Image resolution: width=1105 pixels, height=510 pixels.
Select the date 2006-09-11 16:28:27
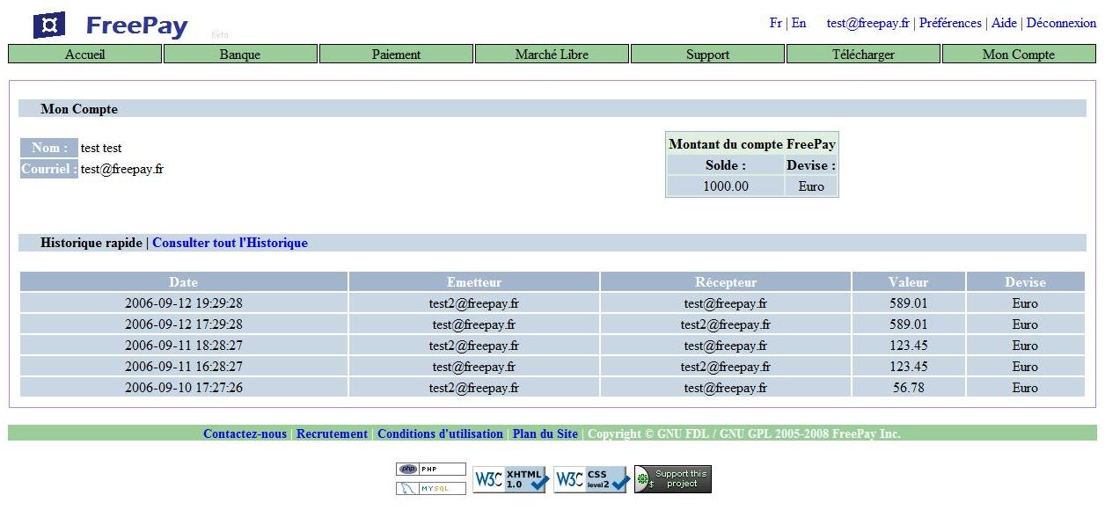[x=184, y=367]
